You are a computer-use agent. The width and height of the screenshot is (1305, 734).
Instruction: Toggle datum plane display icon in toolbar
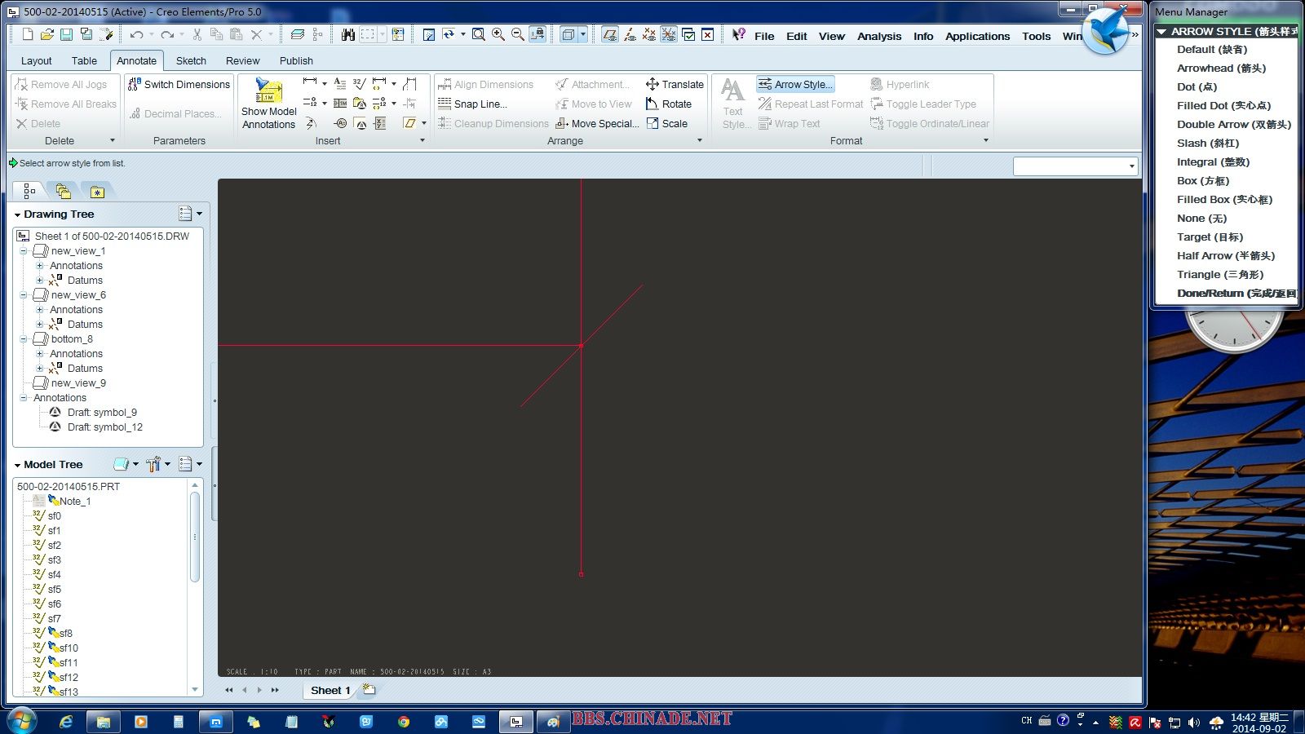(x=609, y=34)
